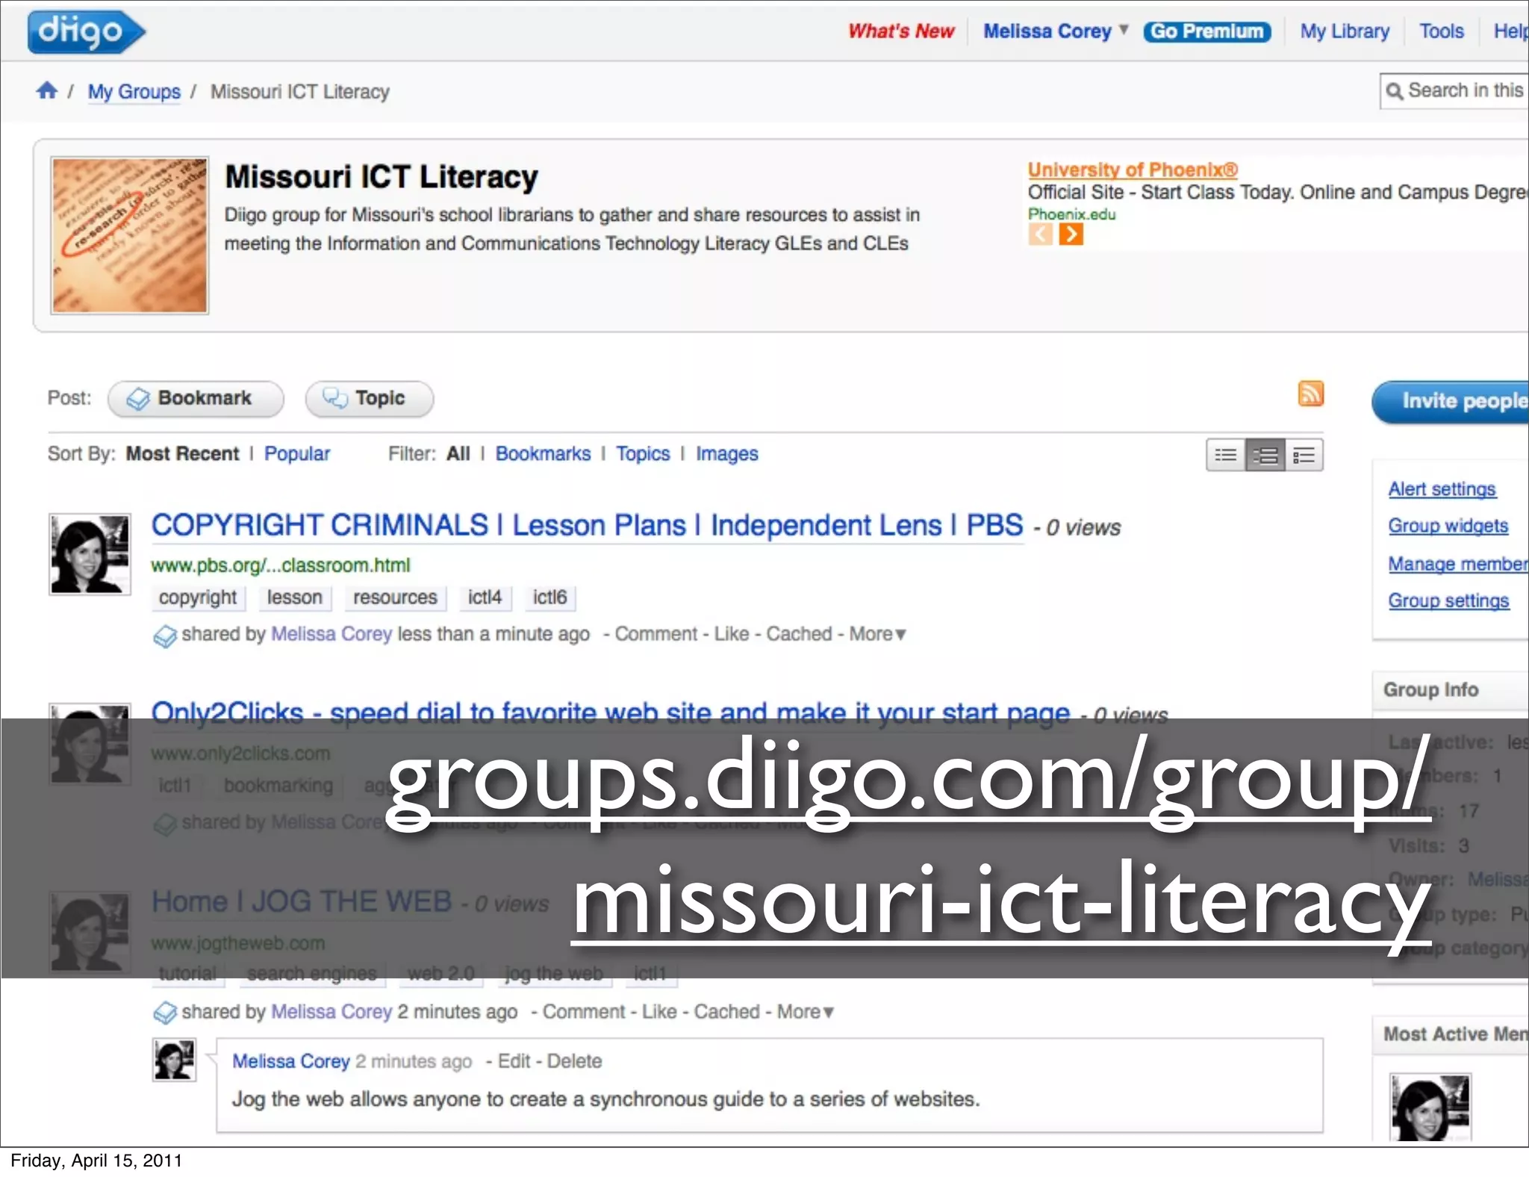Click the ictl6 tag
Viewport: 1529px width, 1177px height.
pyautogui.click(x=549, y=597)
